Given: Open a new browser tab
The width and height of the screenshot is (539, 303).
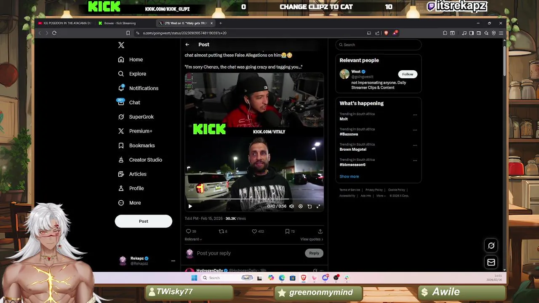Looking at the screenshot, I should [x=220, y=23].
